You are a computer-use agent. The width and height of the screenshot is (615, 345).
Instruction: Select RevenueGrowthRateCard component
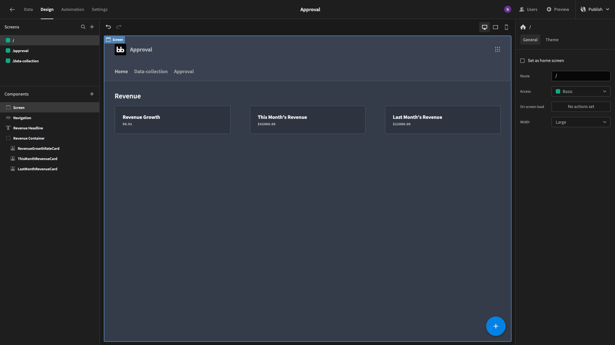click(50, 149)
